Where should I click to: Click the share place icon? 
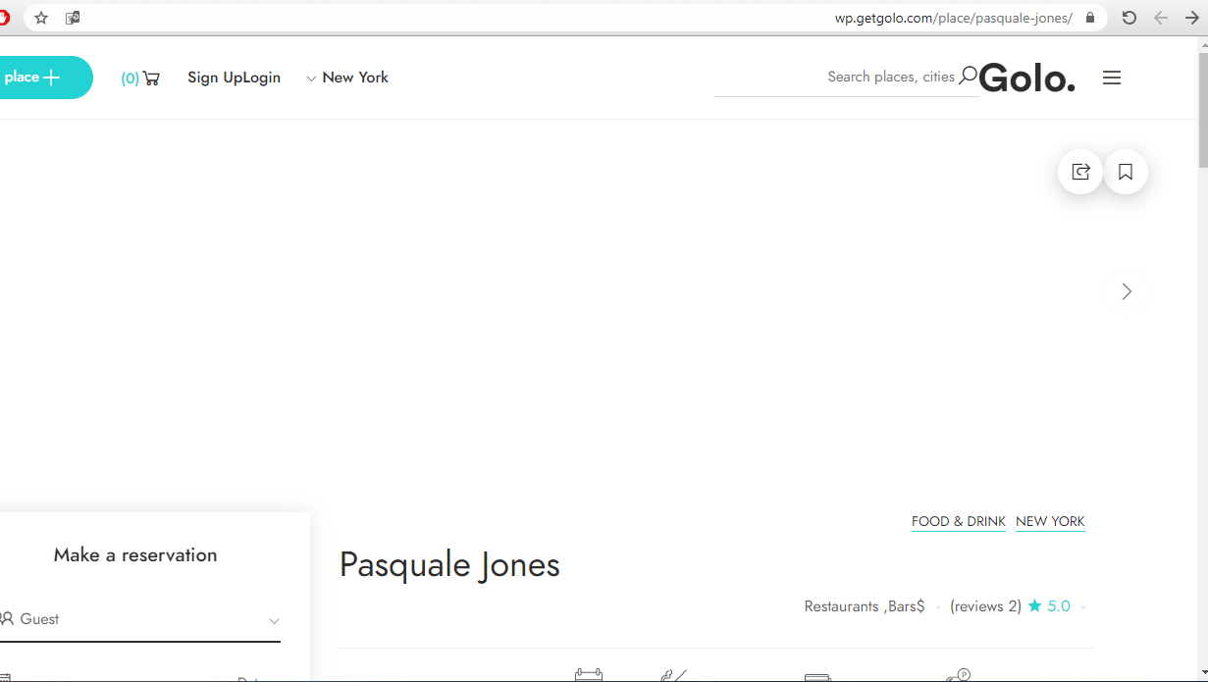click(x=1080, y=172)
